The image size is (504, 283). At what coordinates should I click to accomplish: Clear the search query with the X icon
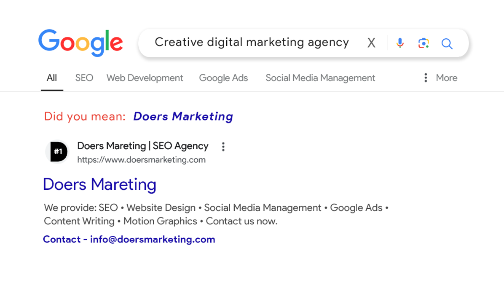click(x=371, y=42)
